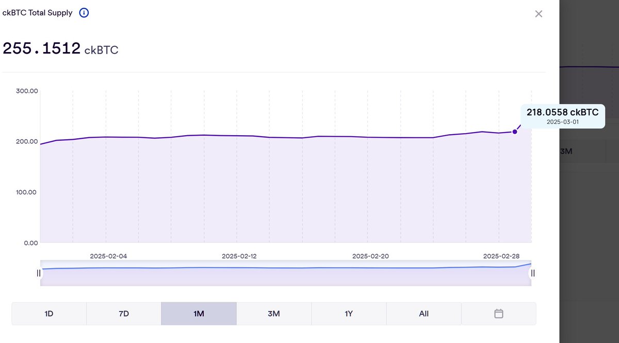
Task: Click the active 1M range tab
Action: pyautogui.click(x=199, y=313)
